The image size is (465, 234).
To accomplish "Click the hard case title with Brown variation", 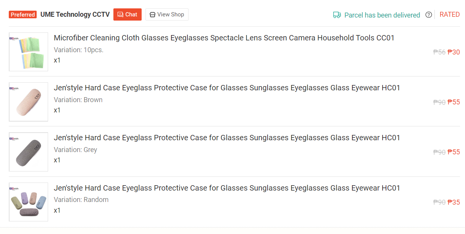I will [x=227, y=88].
